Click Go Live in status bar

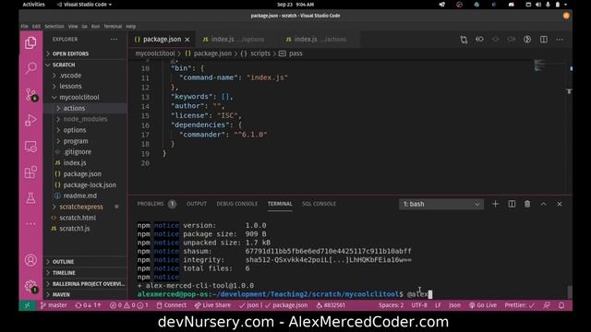pos(483,305)
